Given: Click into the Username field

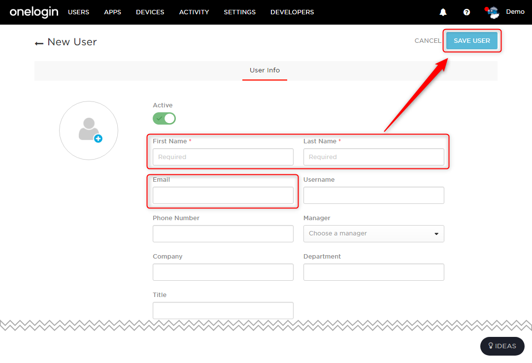Looking at the screenshot, I should (x=373, y=196).
